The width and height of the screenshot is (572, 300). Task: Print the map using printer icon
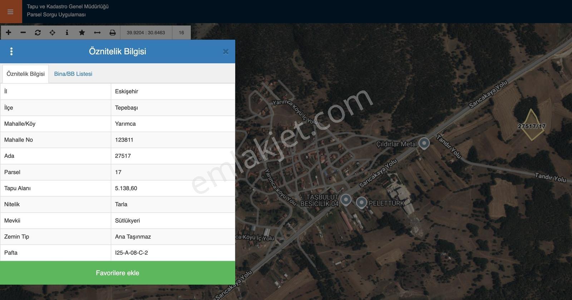coord(113,33)
